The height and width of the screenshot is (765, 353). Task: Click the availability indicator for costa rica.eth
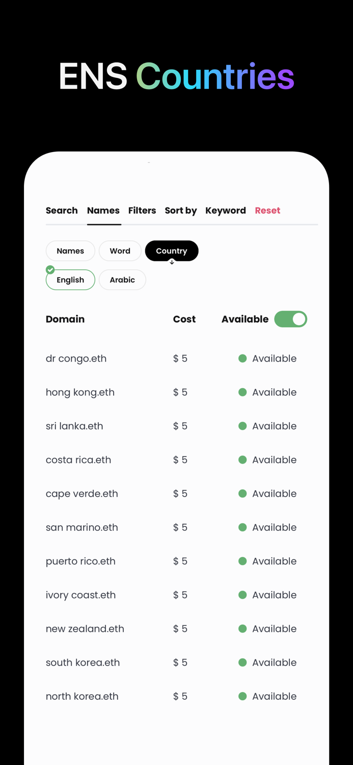242,460
